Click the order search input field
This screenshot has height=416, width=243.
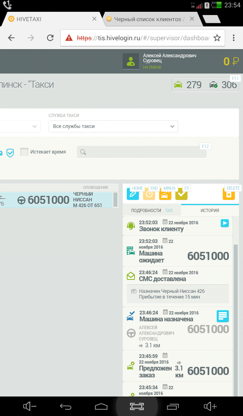pyautogui.click(x=142, y=152)
